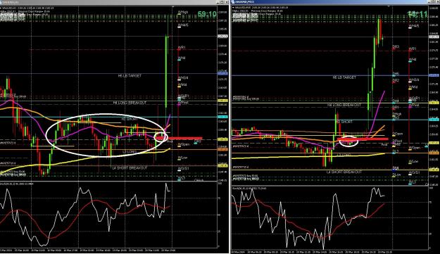Select the WMid level label on H1 chart

pyautogui.click(x=182, y=84)
